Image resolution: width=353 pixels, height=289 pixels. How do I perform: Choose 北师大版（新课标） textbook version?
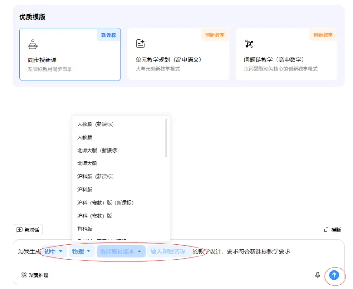point(121,150)
